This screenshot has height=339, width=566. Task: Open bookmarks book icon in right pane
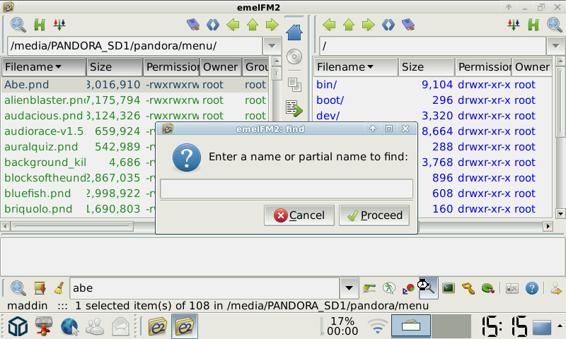(x=408, y=25)
